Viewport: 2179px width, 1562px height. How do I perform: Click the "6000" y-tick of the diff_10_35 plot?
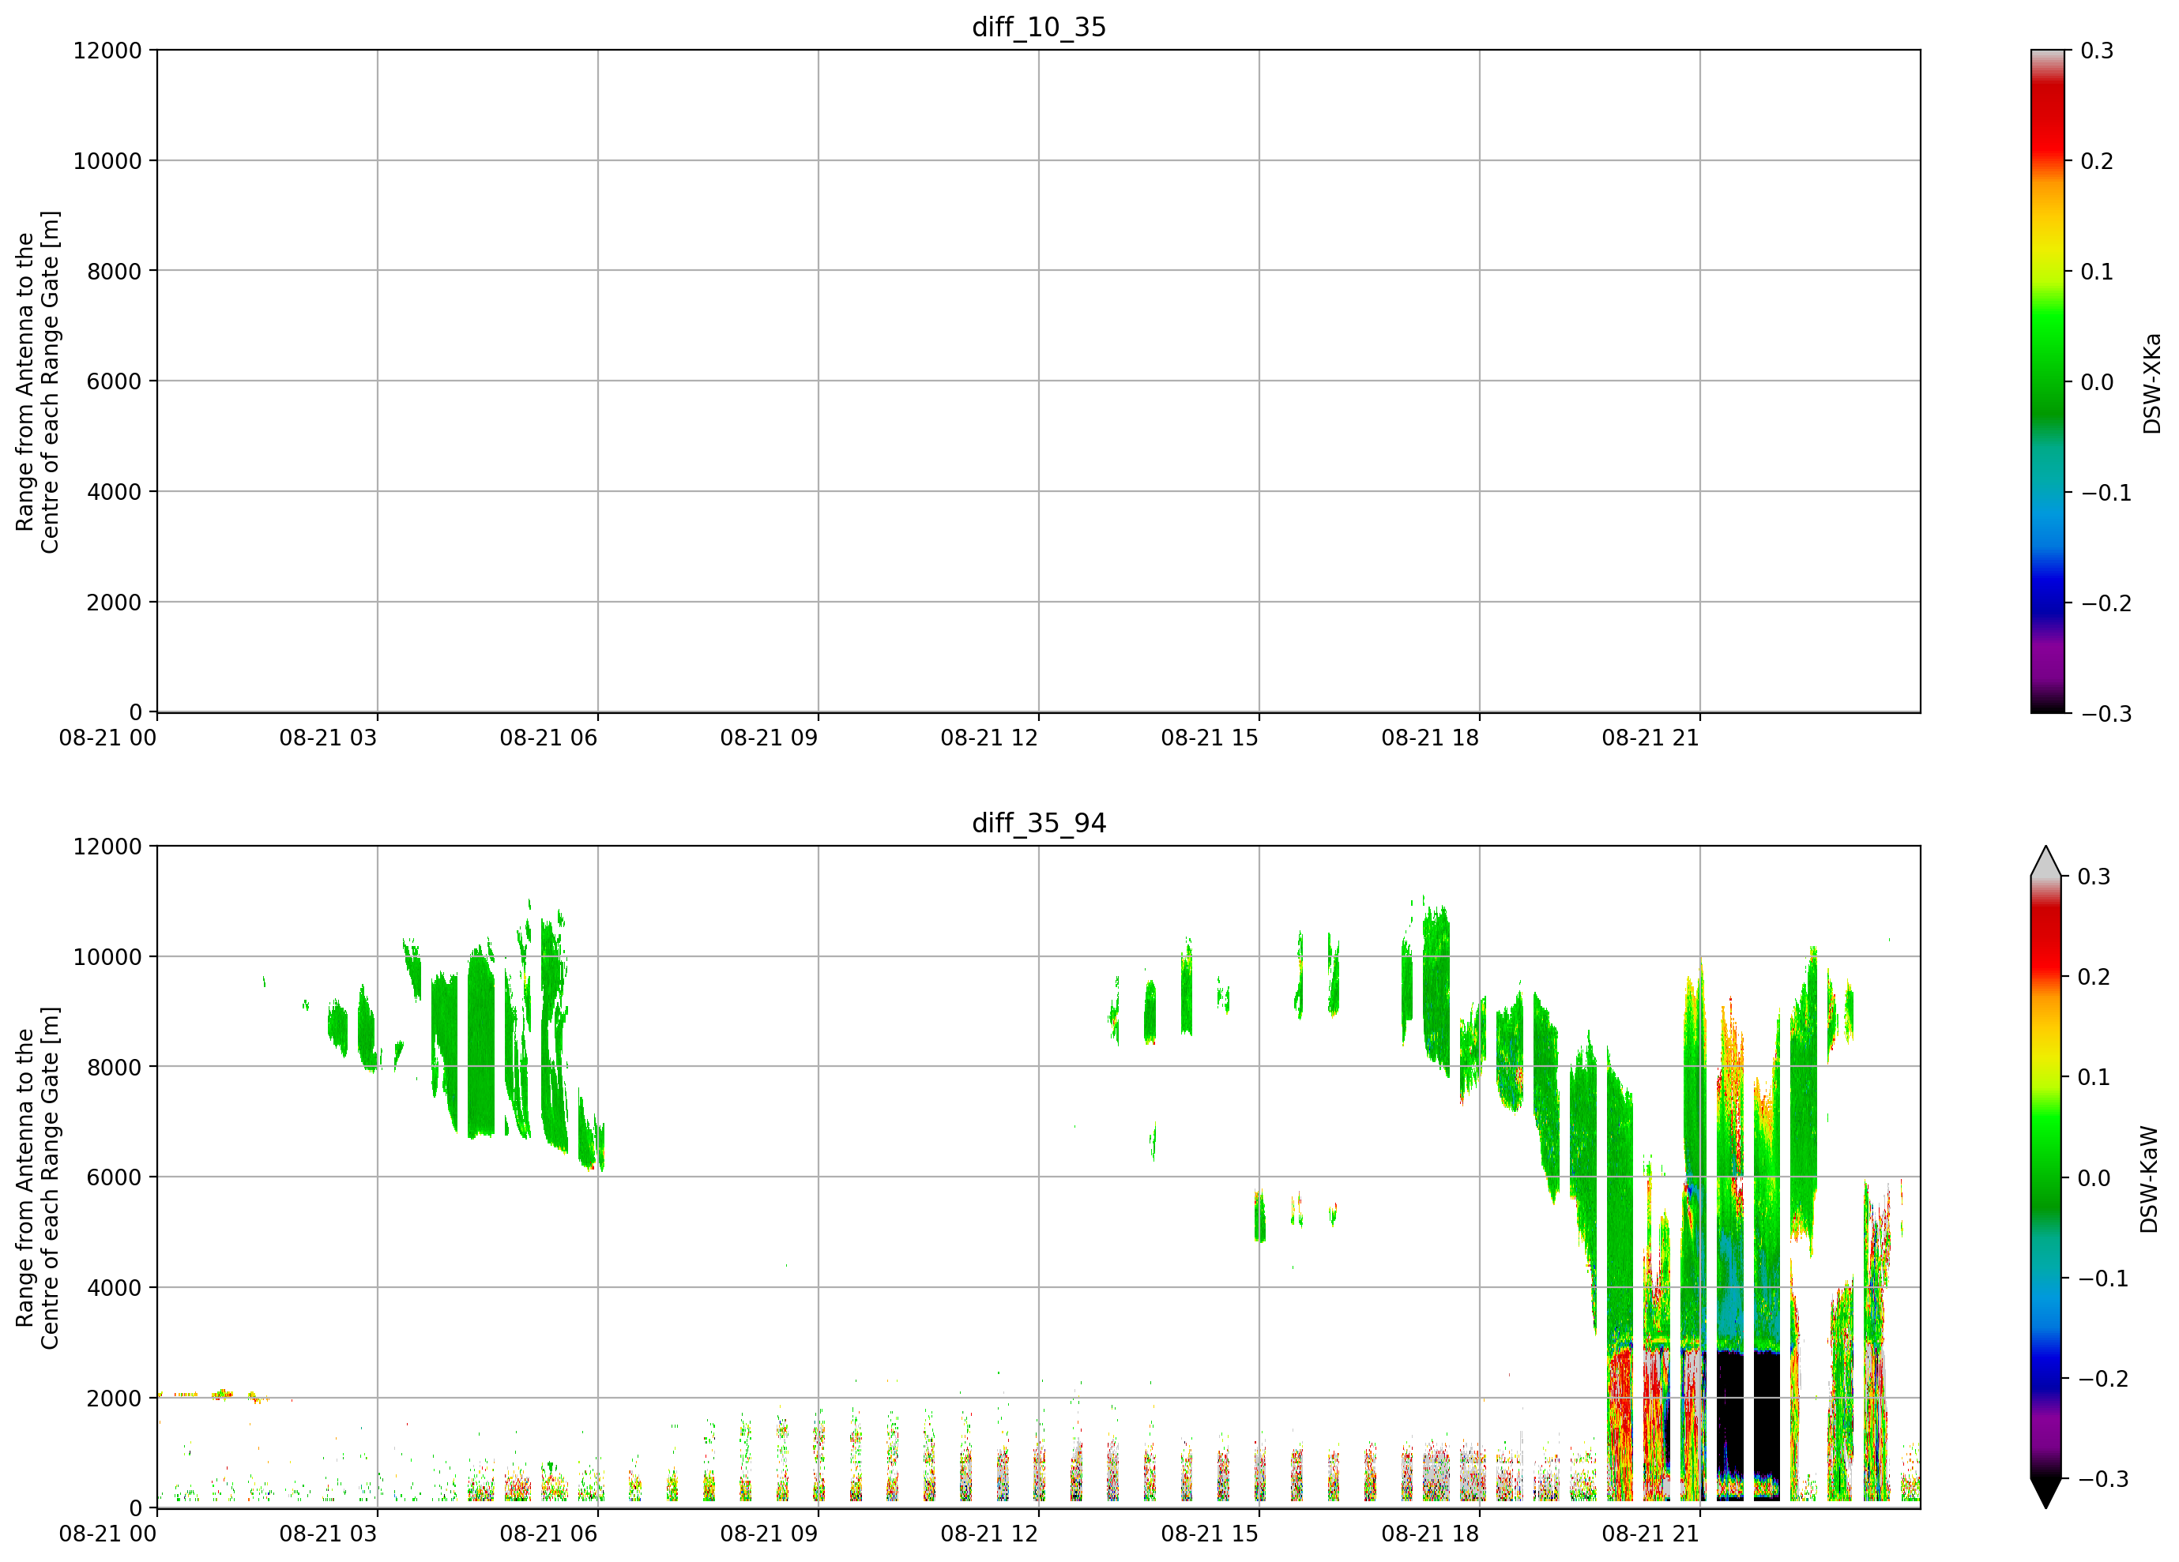[115, 382]
